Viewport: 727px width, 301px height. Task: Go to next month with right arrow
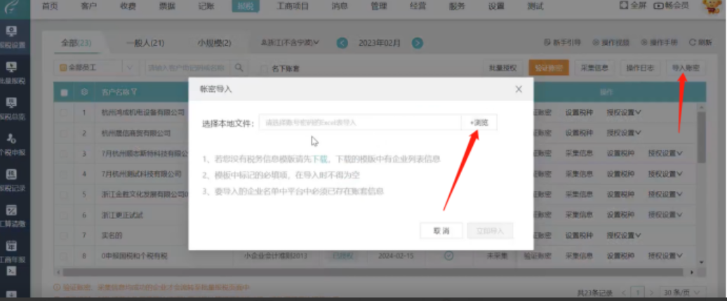click(x=418, y=43)
